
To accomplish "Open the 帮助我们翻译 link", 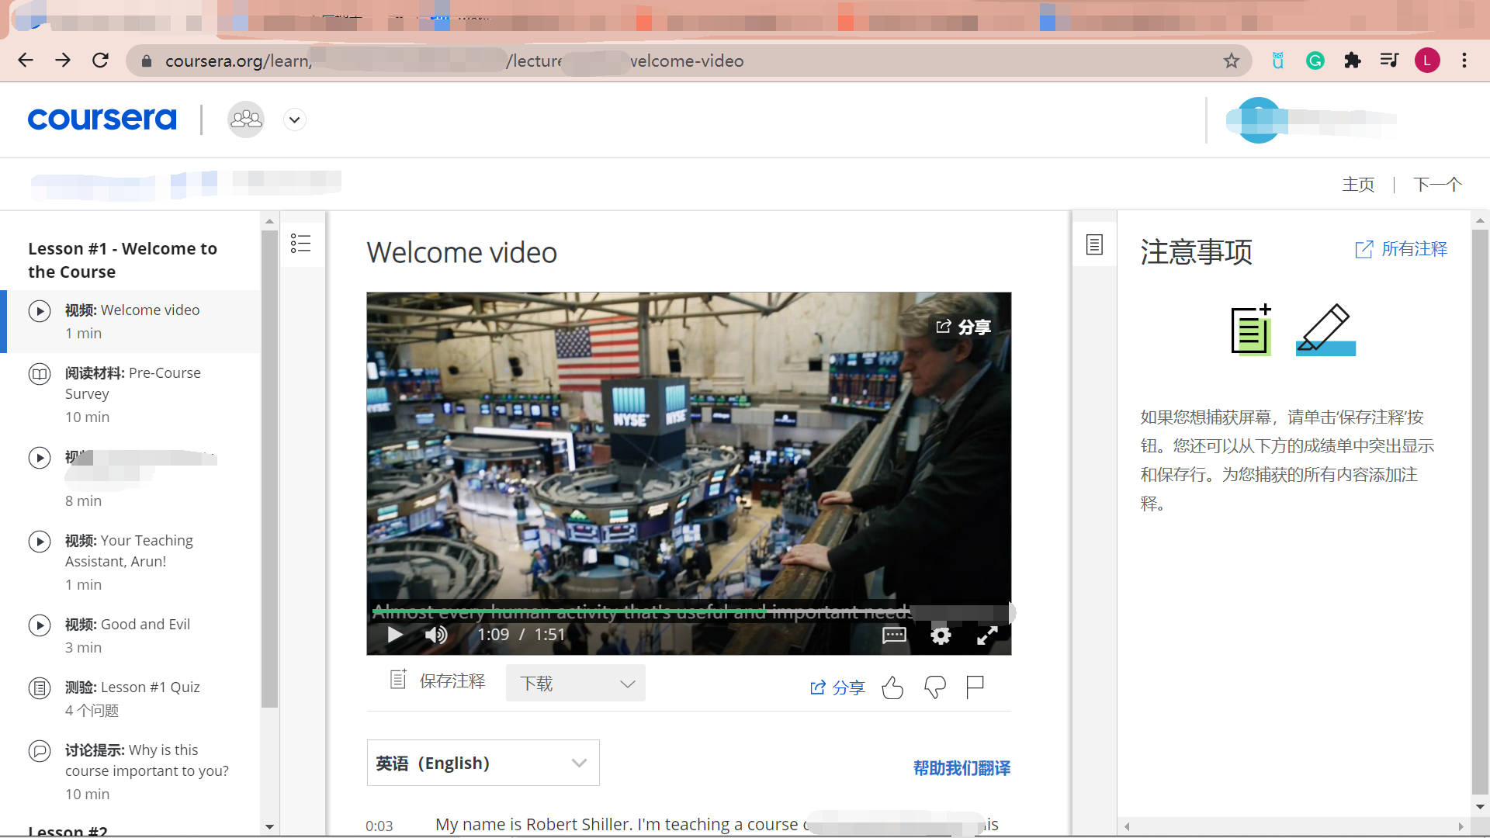I will (x=961, y=768).
